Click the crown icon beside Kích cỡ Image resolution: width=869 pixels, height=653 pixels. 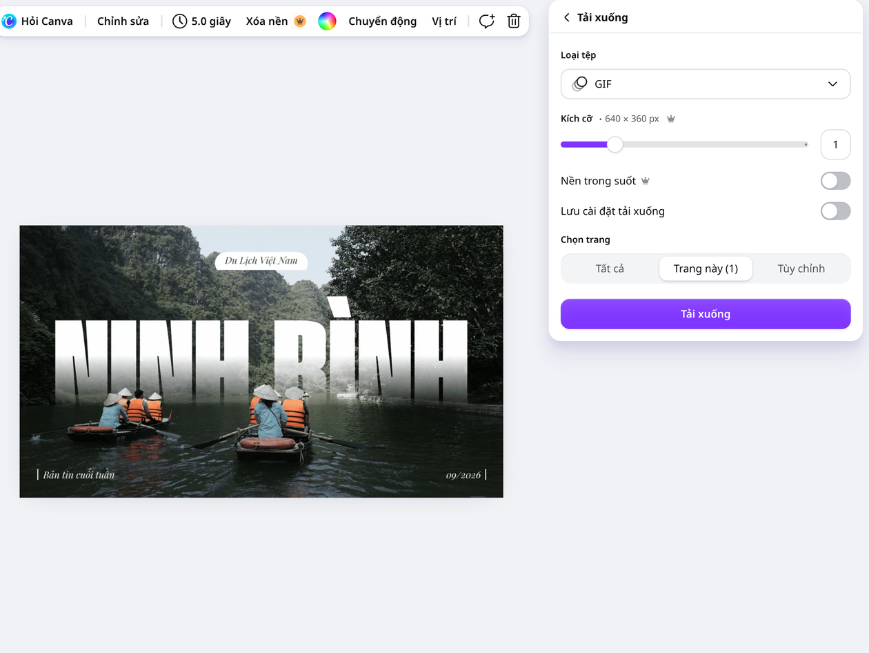pos(671,119)
